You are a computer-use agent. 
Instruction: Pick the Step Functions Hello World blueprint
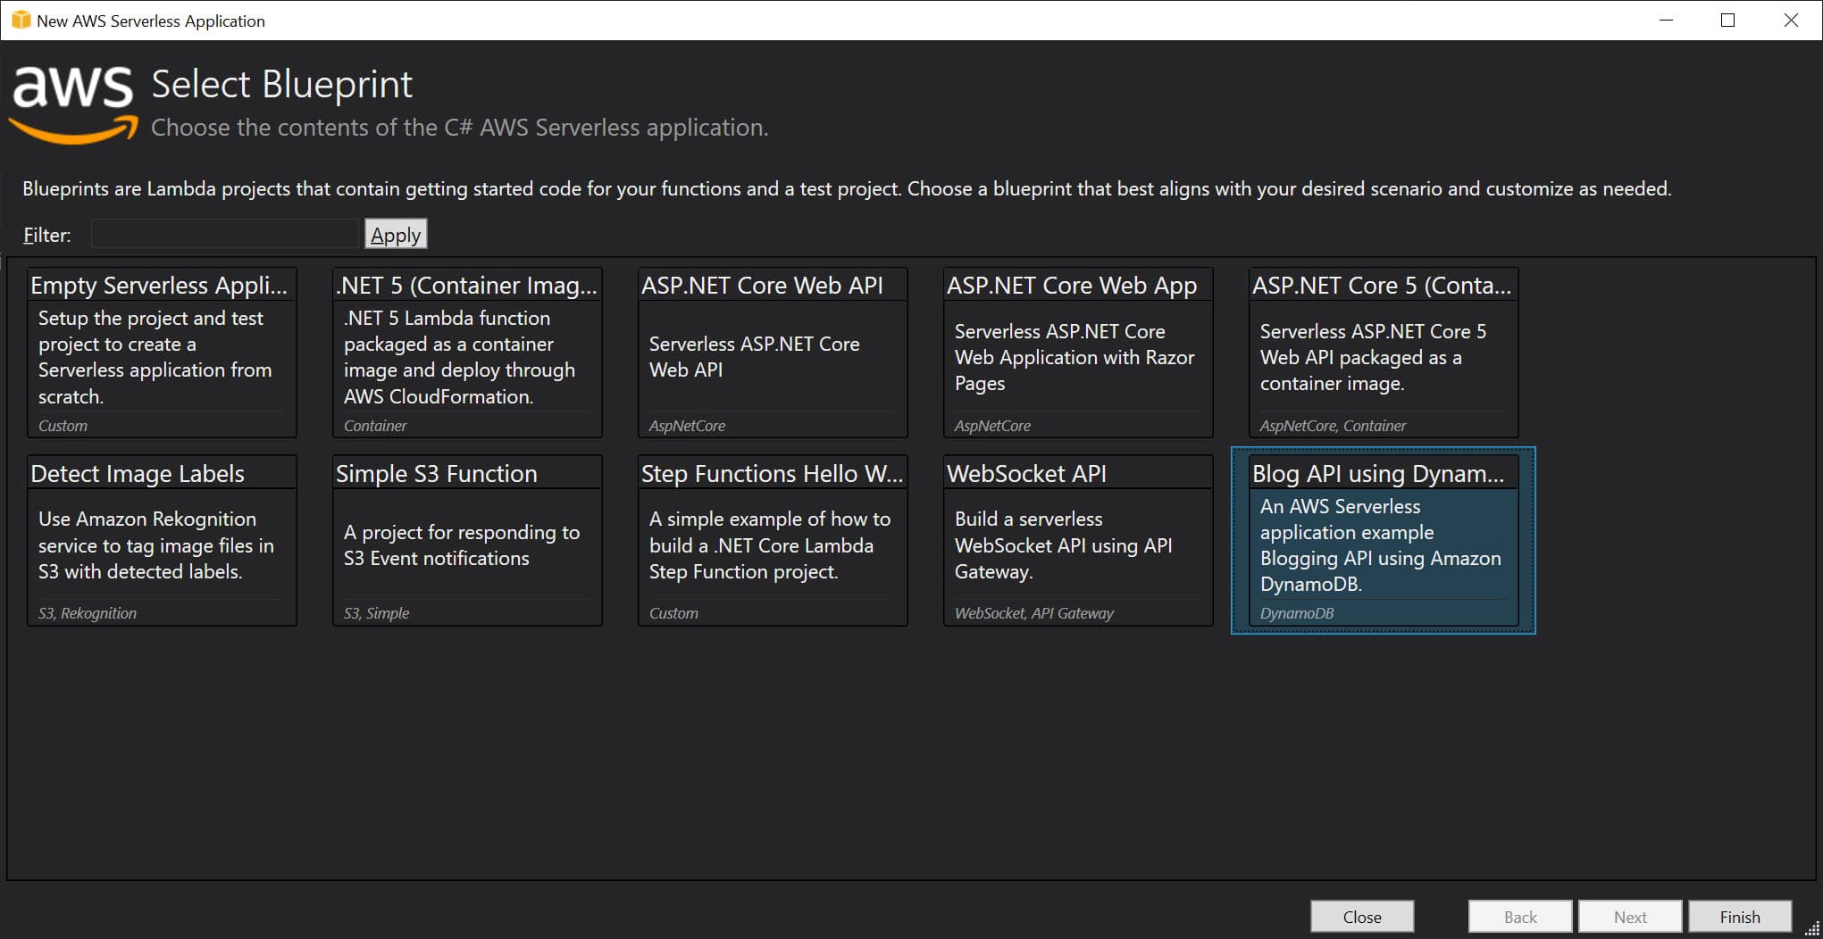(x=773, y=540)
